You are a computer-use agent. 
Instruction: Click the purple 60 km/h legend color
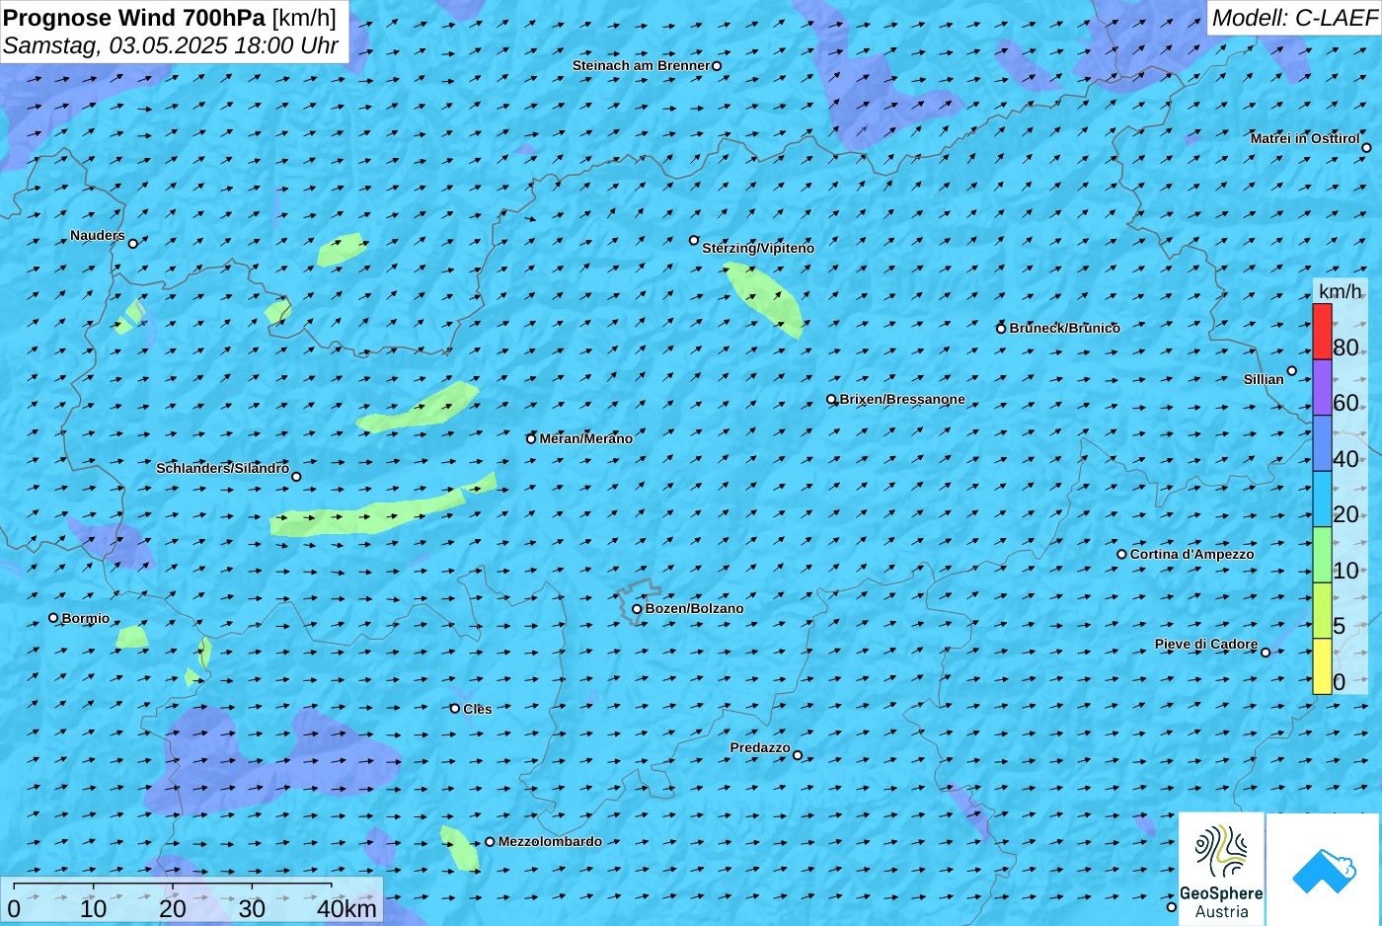(x=1322, y=387)
